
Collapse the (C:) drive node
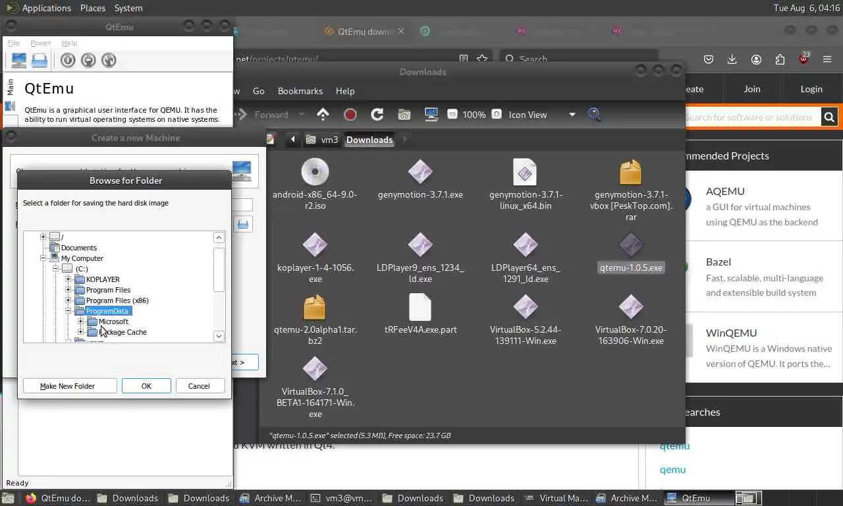click(56, 269)
